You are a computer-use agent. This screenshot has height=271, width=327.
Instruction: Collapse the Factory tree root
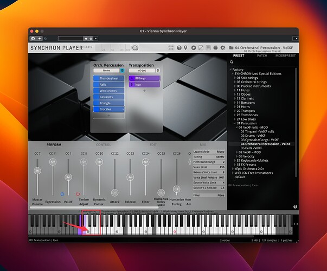pos(230,70)
